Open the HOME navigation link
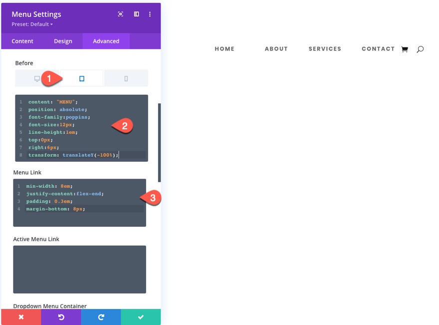Screen dimensions: 439x325 coord(224,49)
